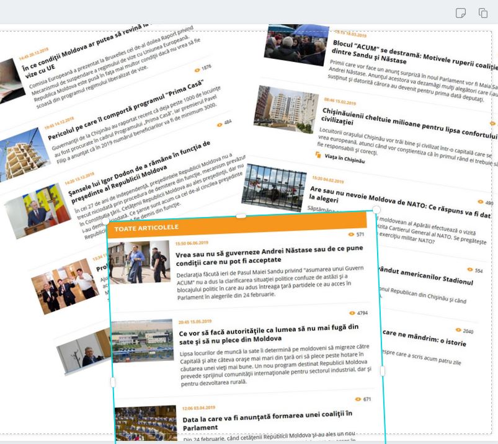The image size is (498, 444).
Task: Open the Viața în Chișinău category link
Action: (345, 158)
